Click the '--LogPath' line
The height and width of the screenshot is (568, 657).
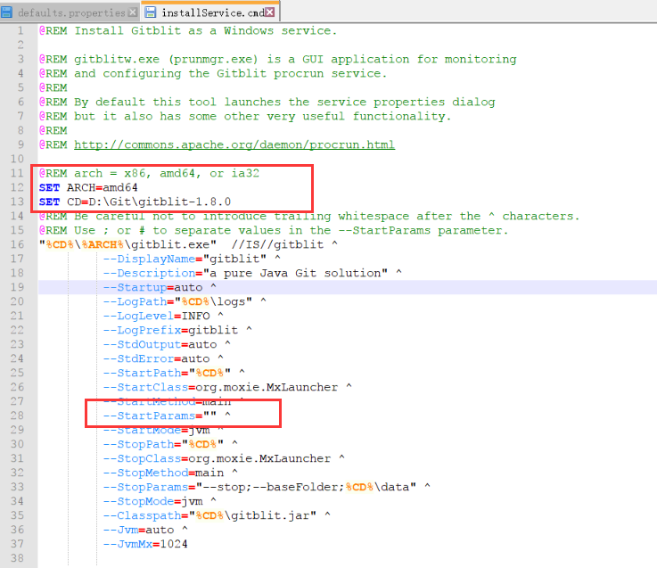[x=185, y=301]
